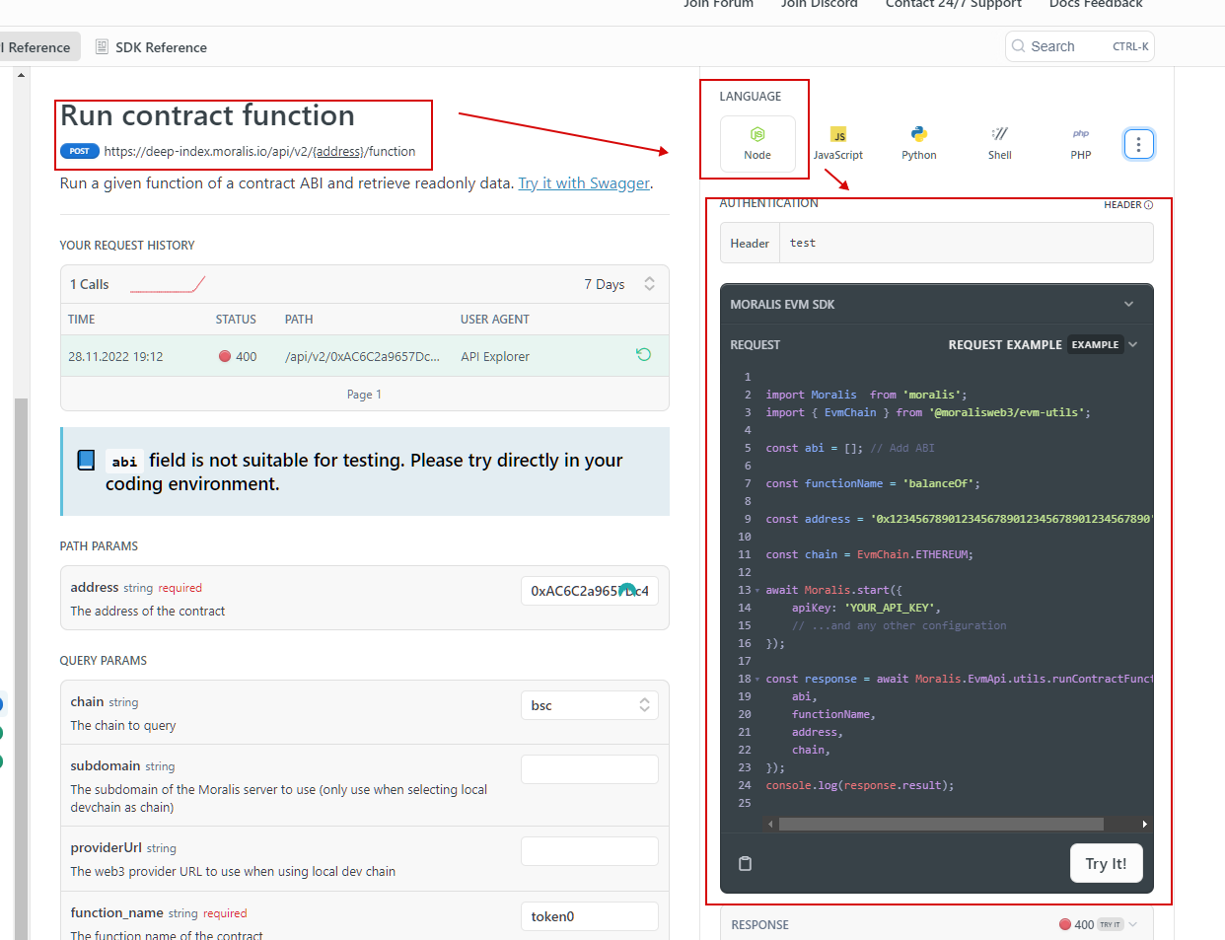
Task: Click the providerUrl input field
Action: [589, 851]
